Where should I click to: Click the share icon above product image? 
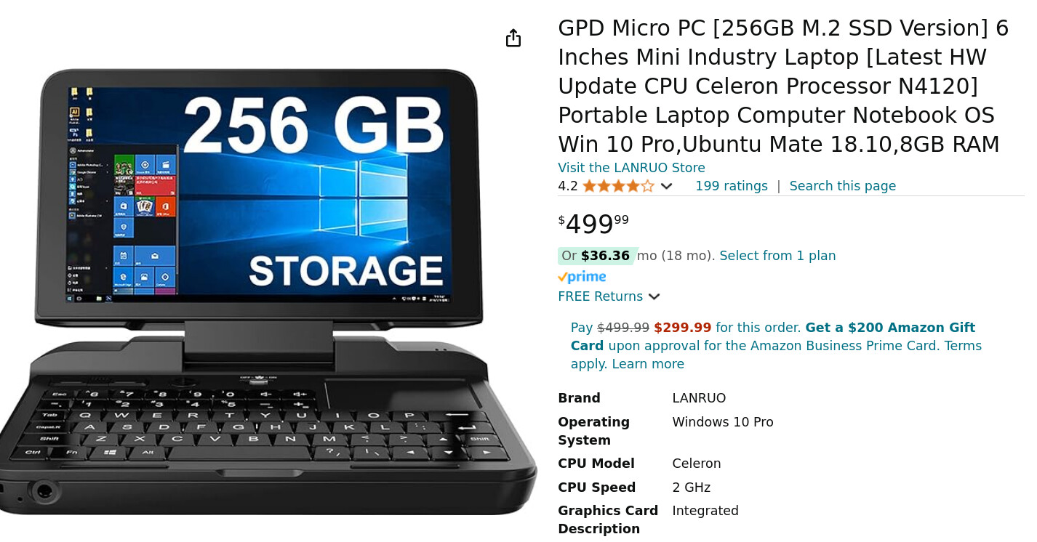[513, 38]
